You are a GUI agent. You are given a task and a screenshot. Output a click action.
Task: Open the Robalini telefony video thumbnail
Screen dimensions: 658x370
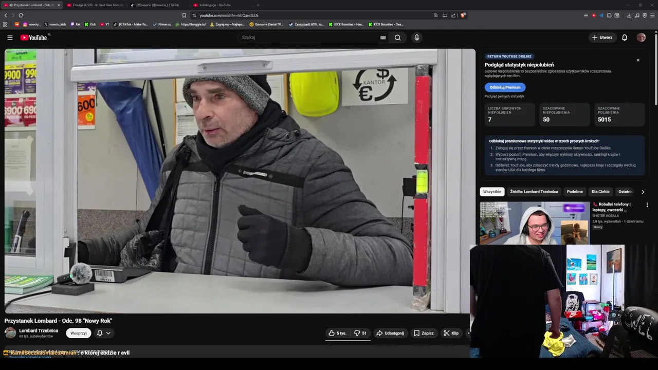click(x=535, y=223)
